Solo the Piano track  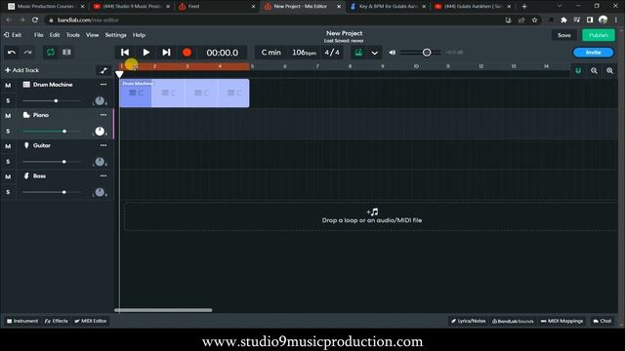click(8, 131)
